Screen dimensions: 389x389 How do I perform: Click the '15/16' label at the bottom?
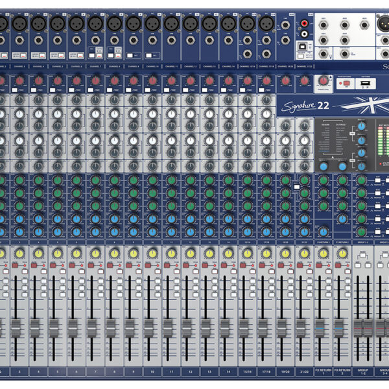tap(248, 371)
